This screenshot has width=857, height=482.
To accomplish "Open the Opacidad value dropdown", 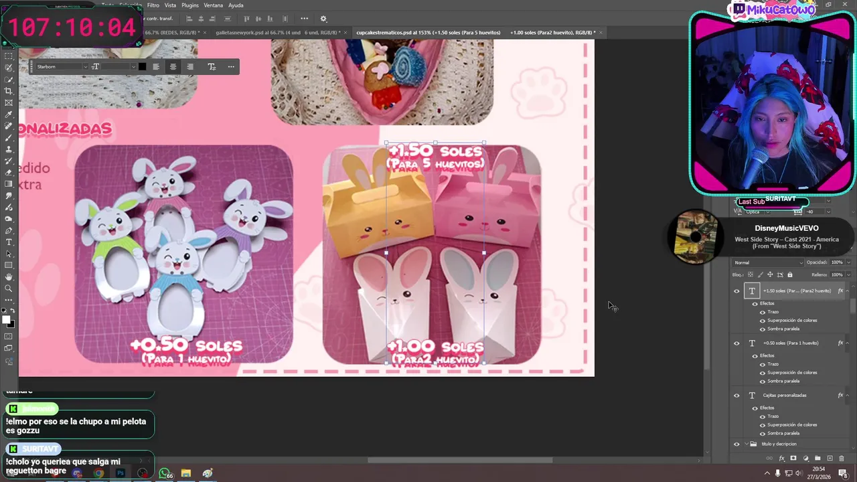I will 848,262.
